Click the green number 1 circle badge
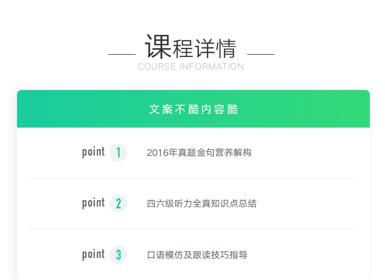 click(118, 152)
